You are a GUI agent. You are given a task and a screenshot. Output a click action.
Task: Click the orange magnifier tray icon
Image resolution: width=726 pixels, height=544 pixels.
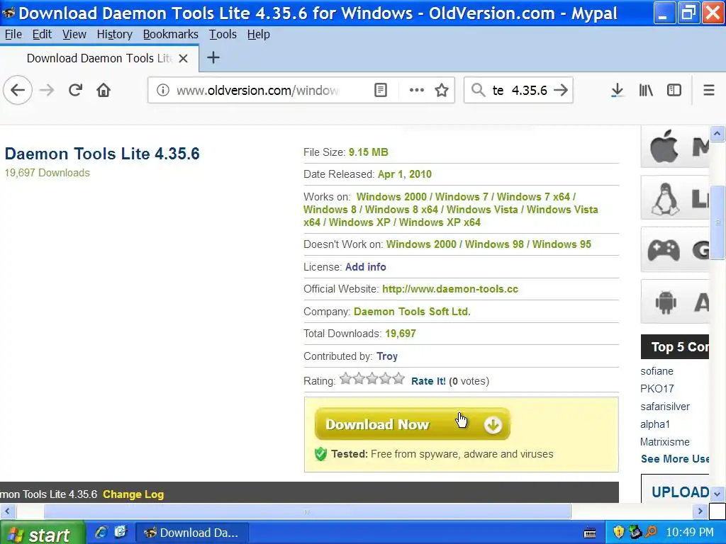click(x=652, y=532)
